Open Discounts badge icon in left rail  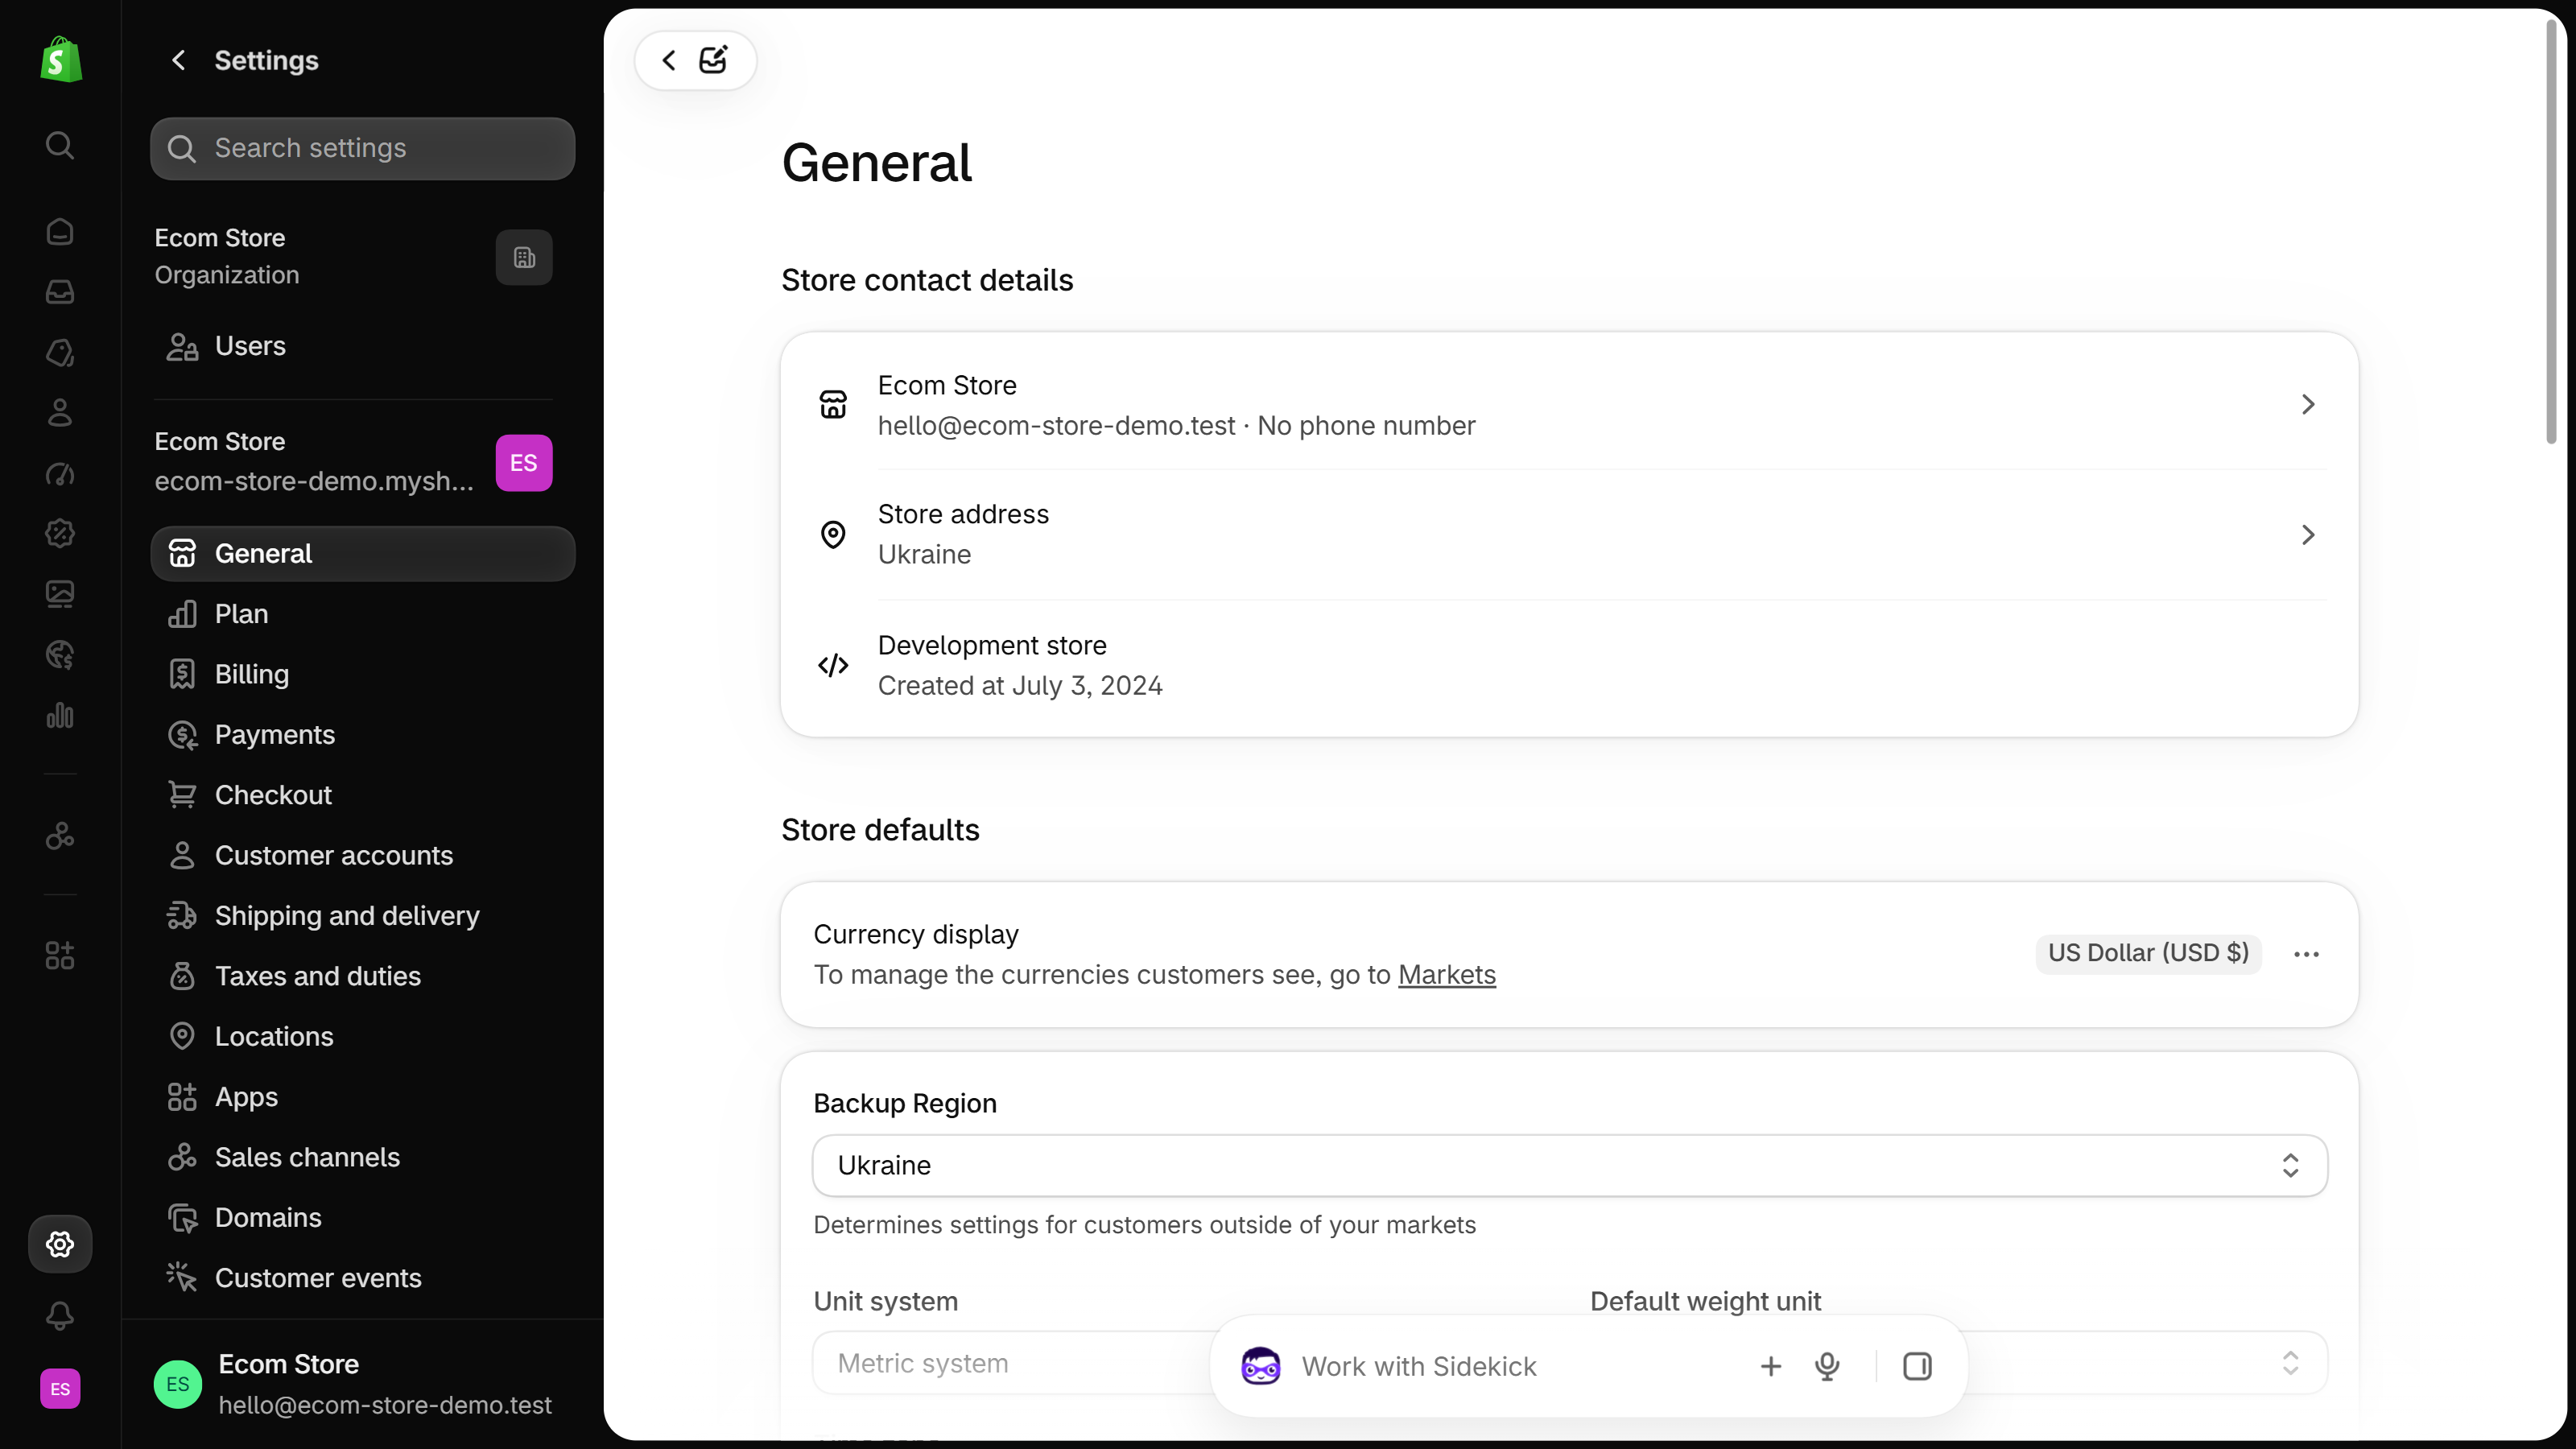click(60, 534)
